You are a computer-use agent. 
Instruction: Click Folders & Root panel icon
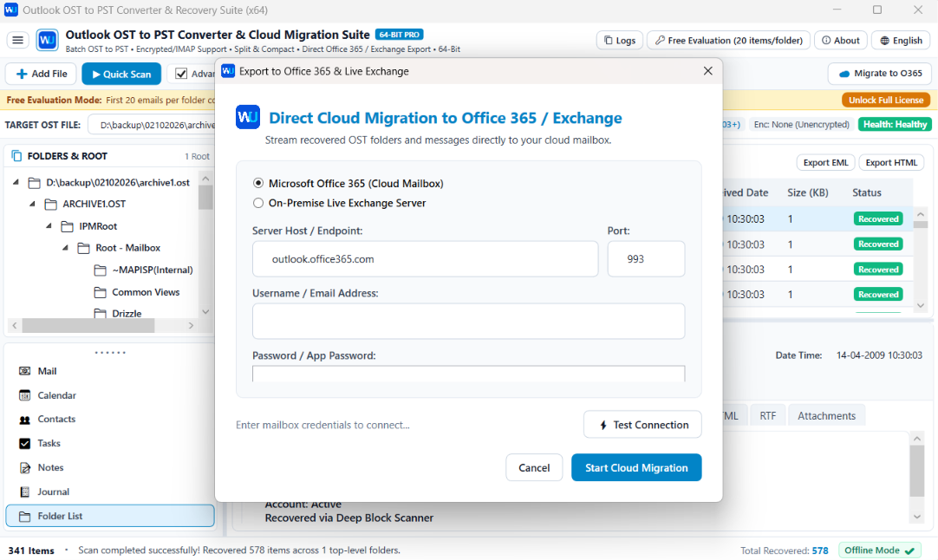(x=16, y=156)
